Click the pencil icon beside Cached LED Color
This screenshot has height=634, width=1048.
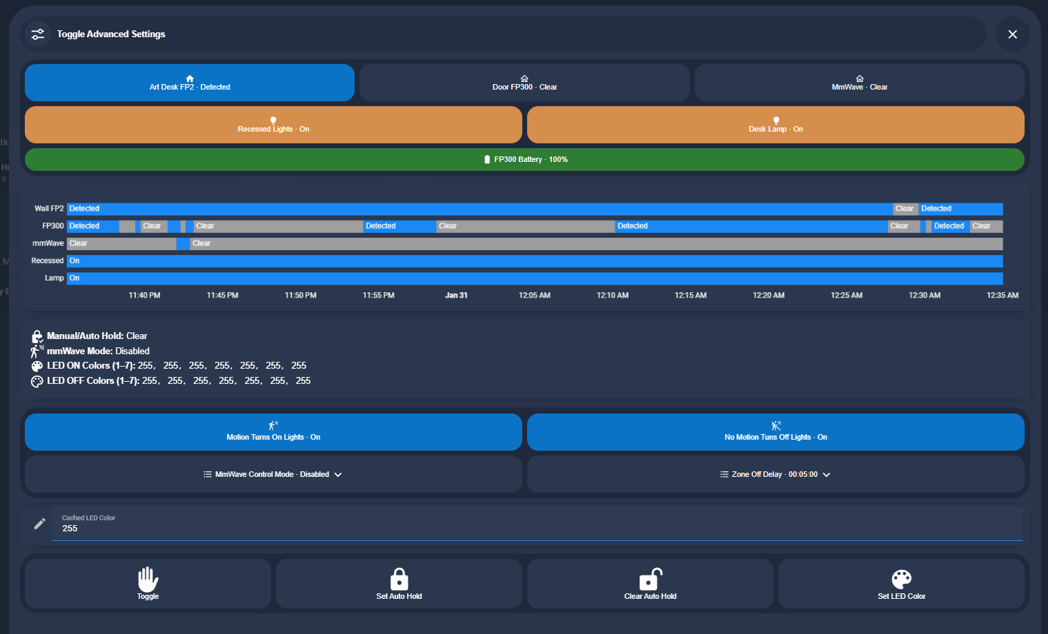(40, 524)
